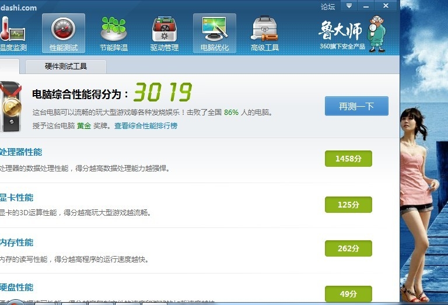Open 高级工具 toolbox icon
This screenshot has height=305, width=448.
click(264, 33)
